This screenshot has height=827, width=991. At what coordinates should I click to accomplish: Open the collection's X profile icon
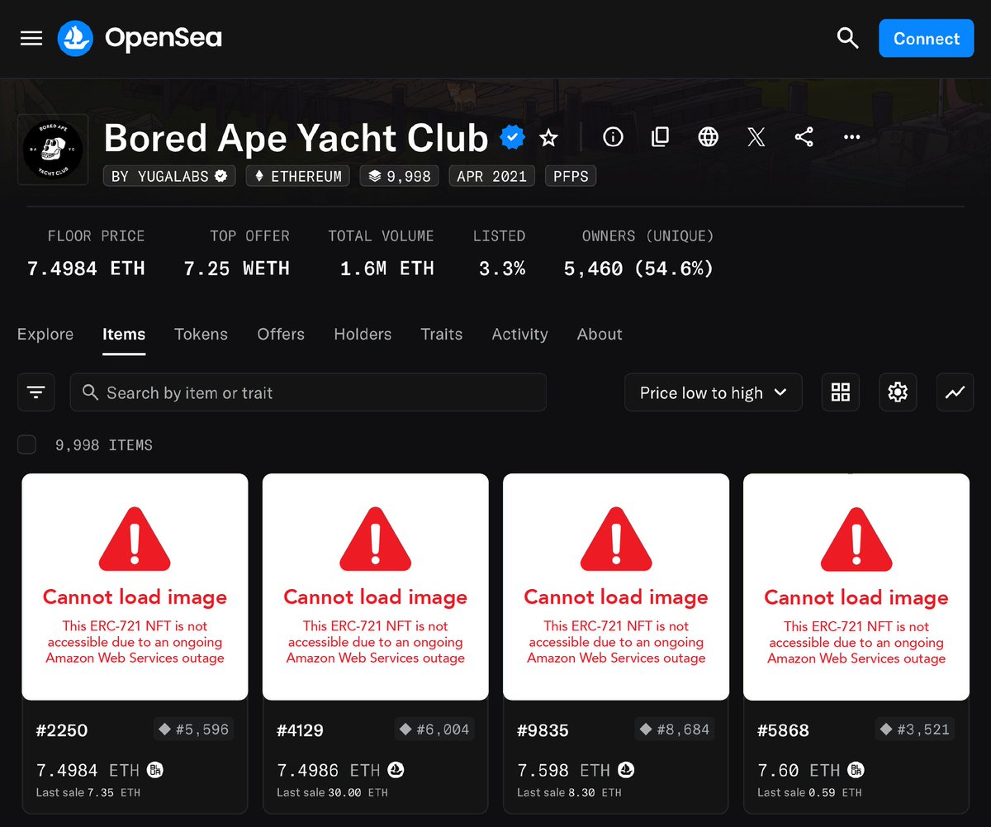[756, 137]
